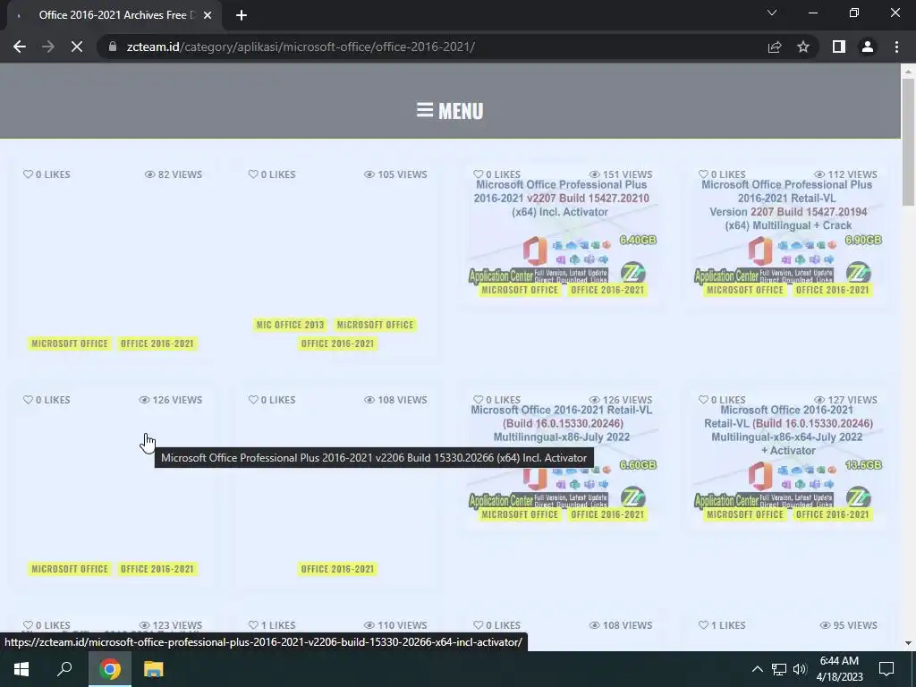
Task: Open the v2207 Build 15427.20210 post thumbnail
Action: click(562, 233)
